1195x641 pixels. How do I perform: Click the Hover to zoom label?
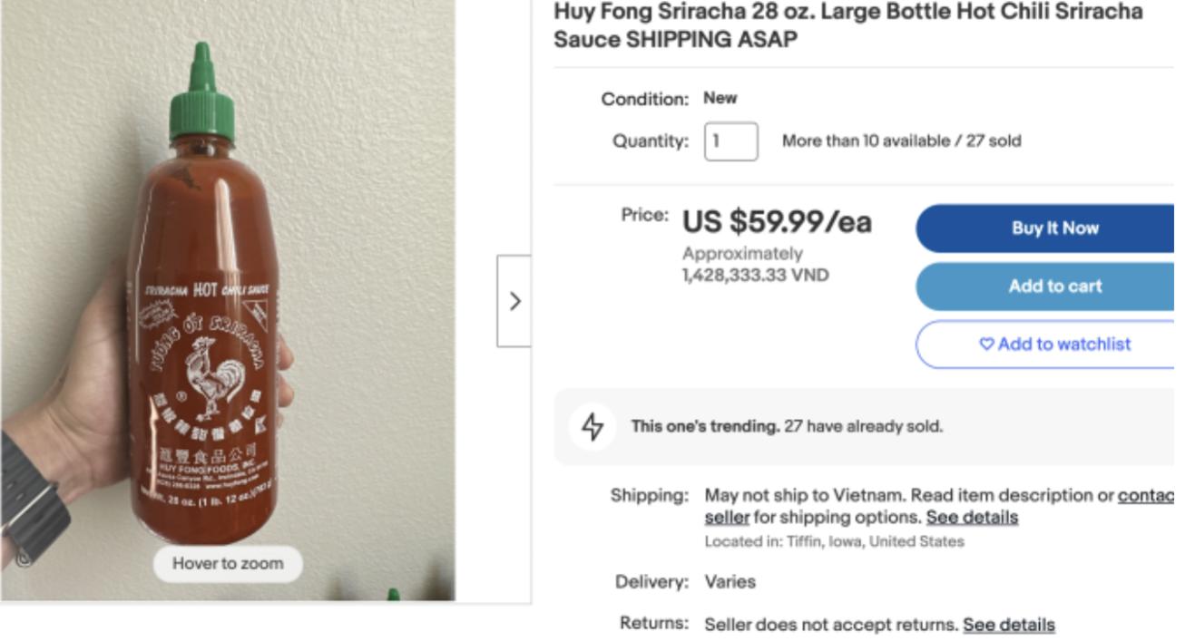228,563
